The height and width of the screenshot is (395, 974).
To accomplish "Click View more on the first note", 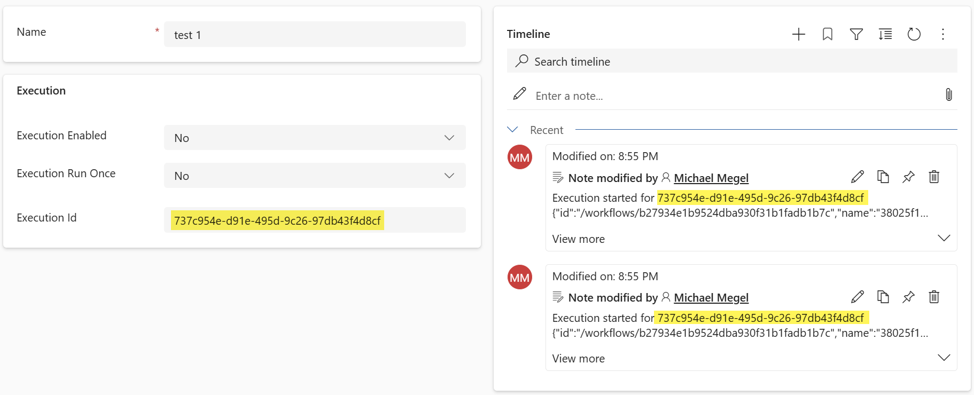I will [579, 239].
